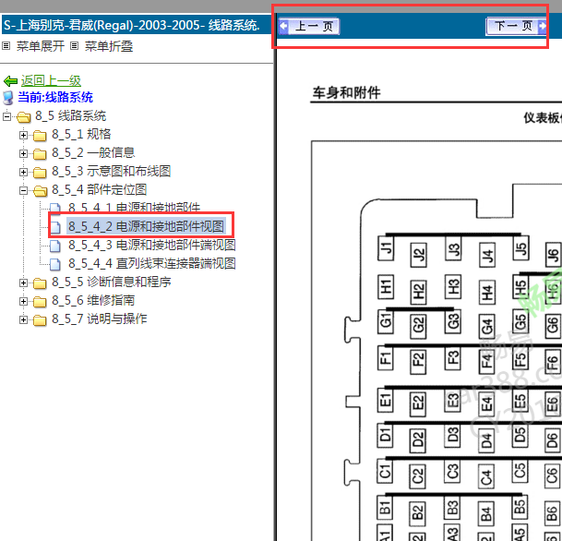Open 8_5_4_2 电源和接地部件视图

(x=146, y=226)
